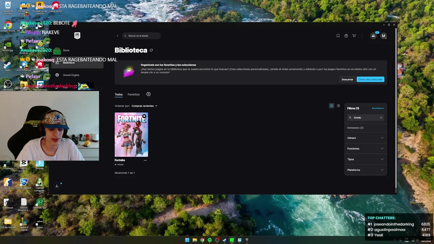Screen dimensions: 434x244
Task: Expand the Tipos filter section
Action: click(366, 159)
